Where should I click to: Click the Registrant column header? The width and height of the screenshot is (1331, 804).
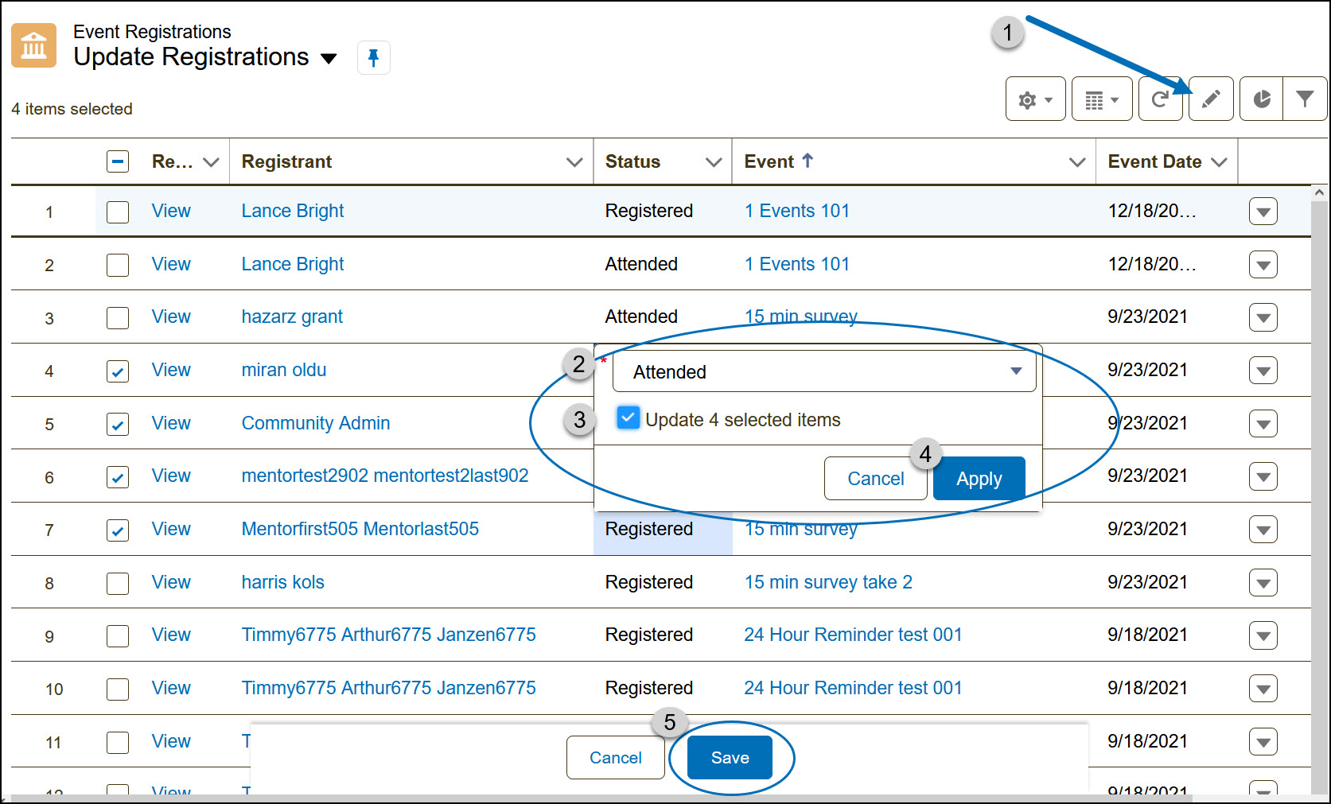pyautogui.click(x=287, y=161)
